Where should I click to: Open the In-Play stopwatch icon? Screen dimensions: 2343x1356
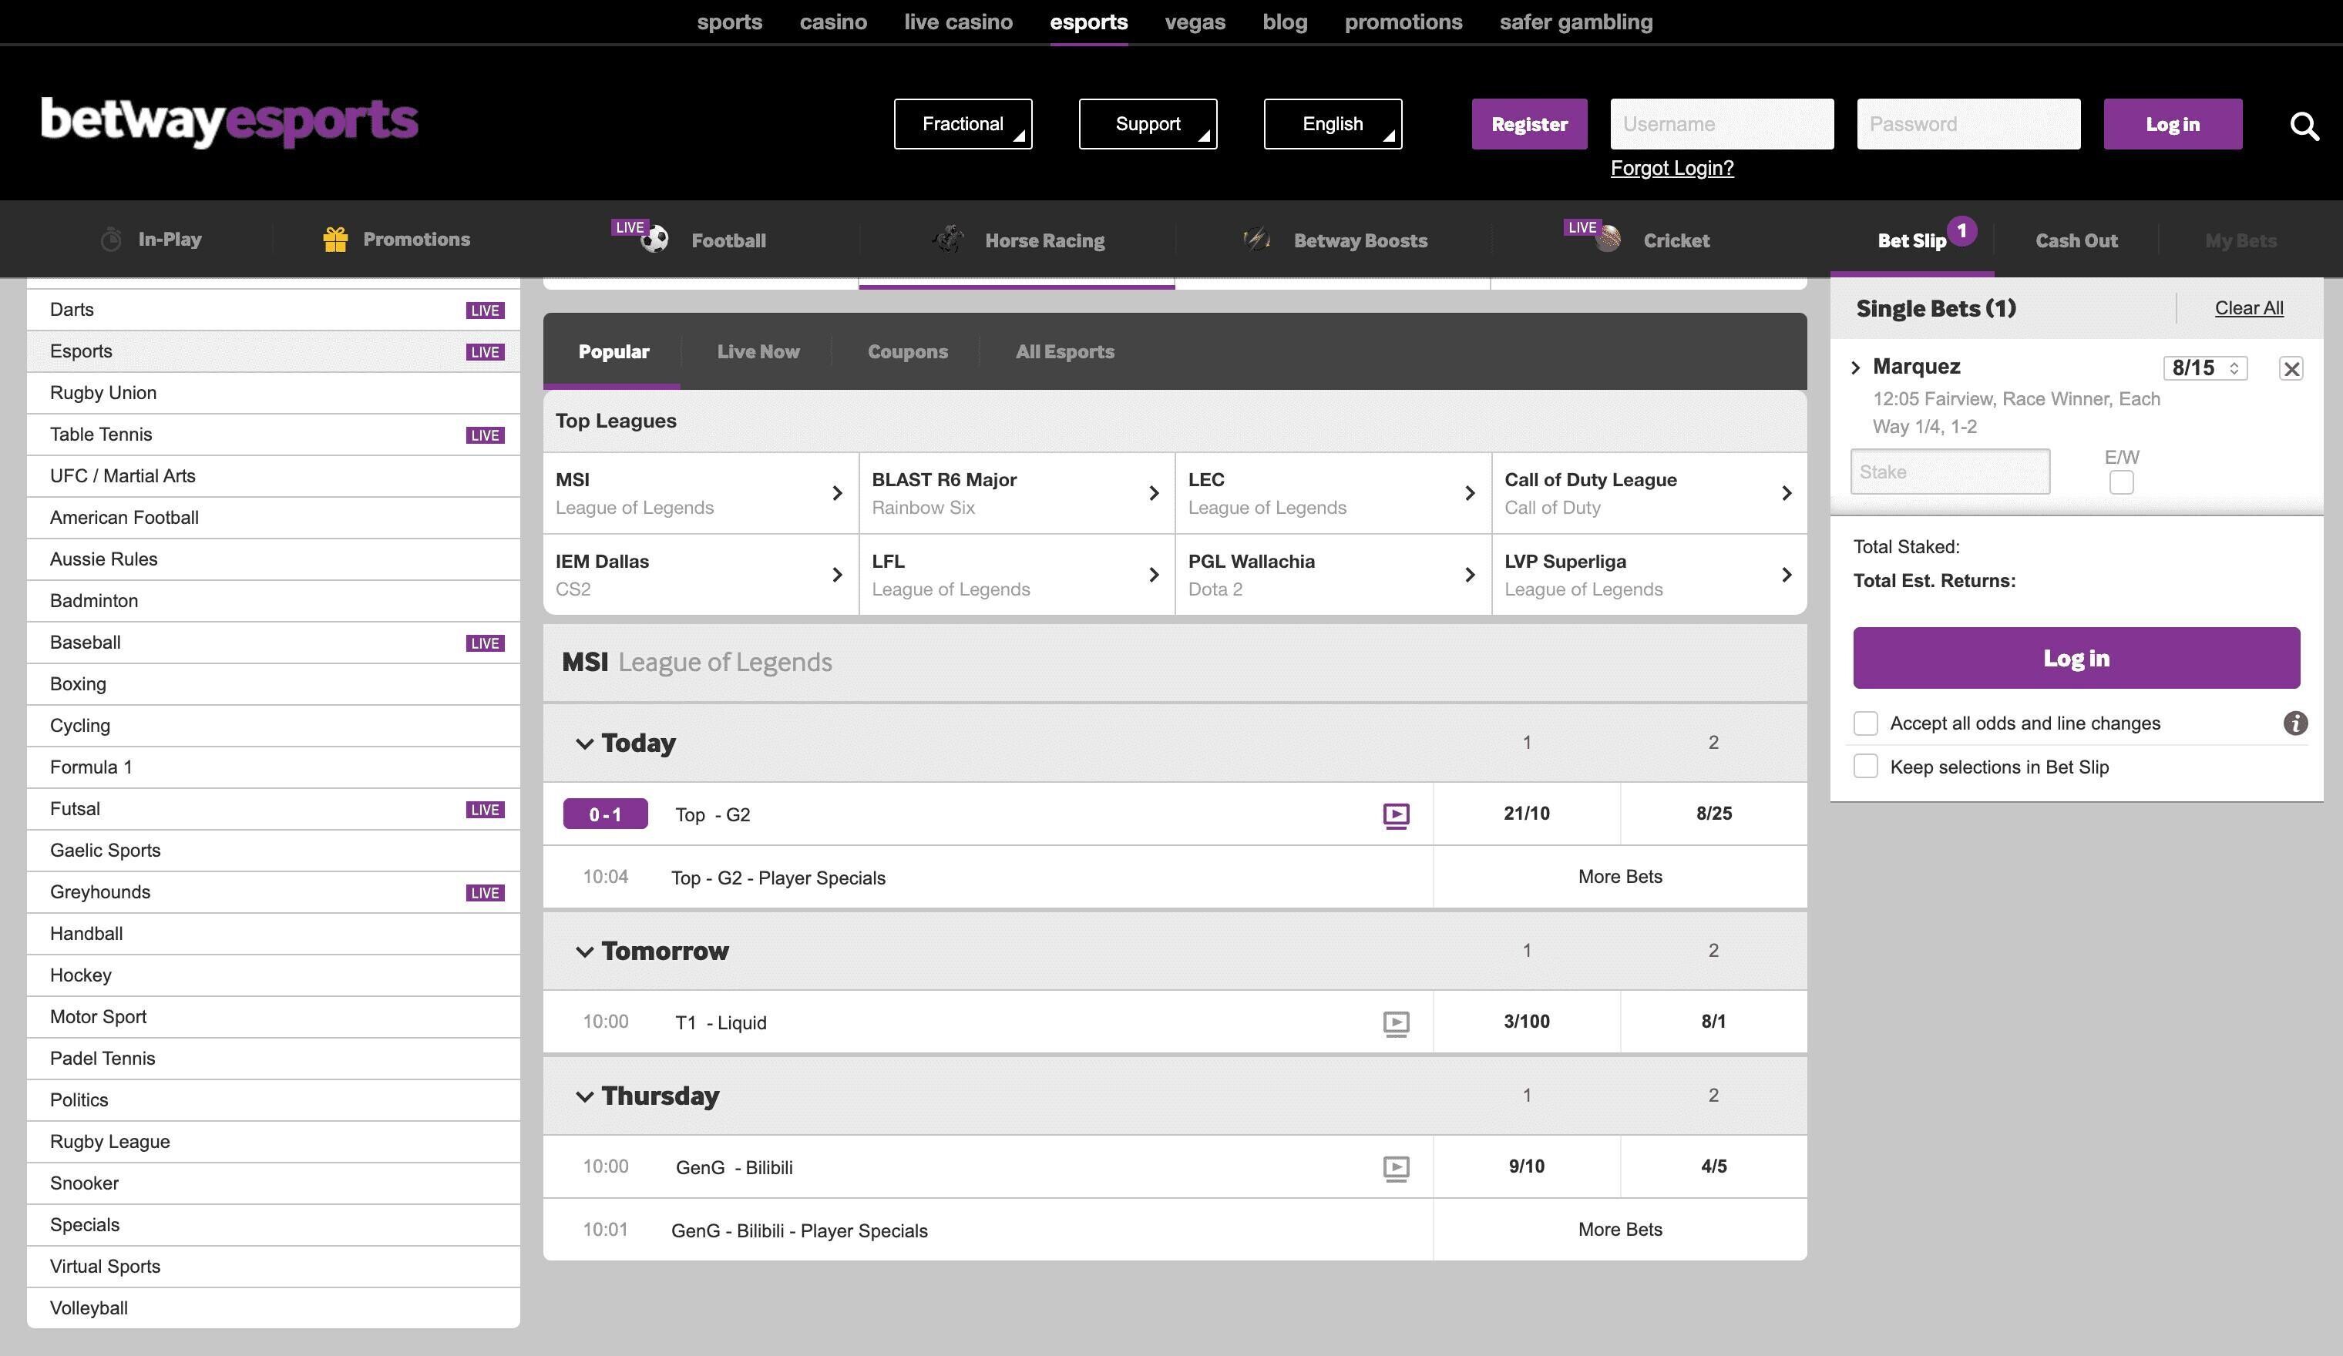pos(111,239)
